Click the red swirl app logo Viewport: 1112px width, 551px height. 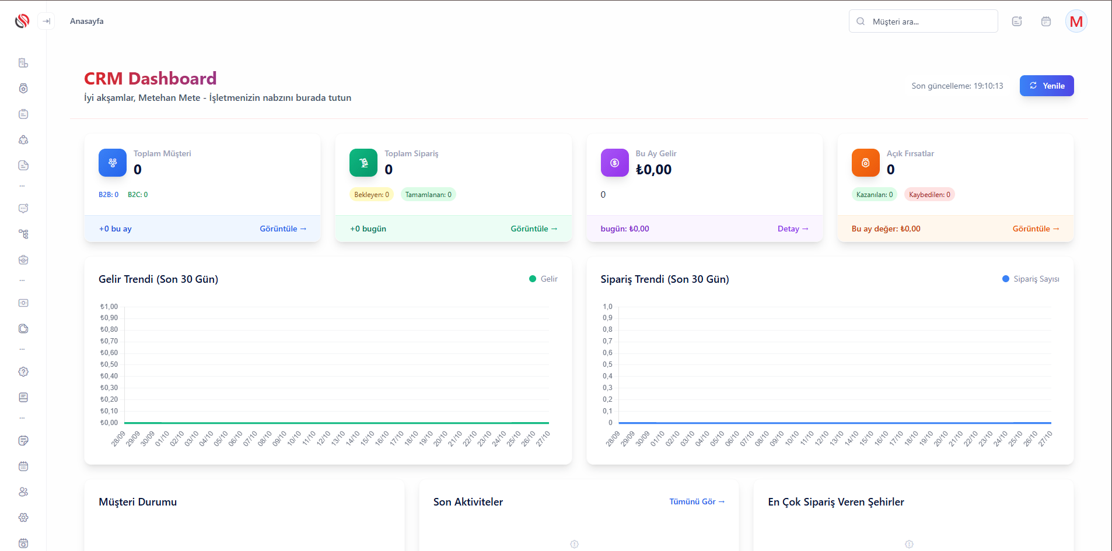coord(22,21)
